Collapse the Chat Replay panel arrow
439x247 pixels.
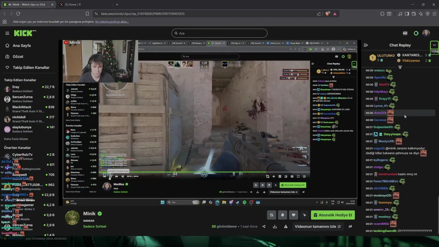(x=366, y=45)
